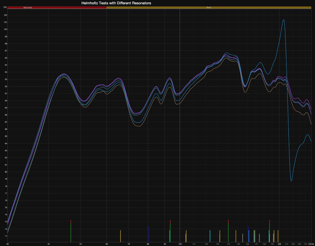The image size is (315, 246).
Task: Click the tall blue curve peak at 101 dB
Action: coord(283,20)
